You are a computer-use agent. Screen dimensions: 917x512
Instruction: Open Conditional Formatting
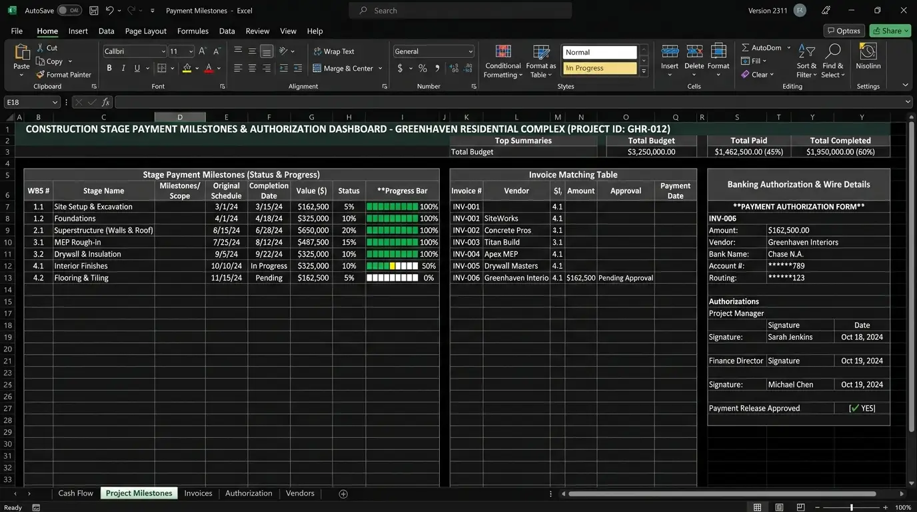503,61
